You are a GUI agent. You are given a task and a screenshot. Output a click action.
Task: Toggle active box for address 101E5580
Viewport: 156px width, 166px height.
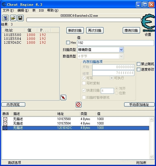(5, 119)
